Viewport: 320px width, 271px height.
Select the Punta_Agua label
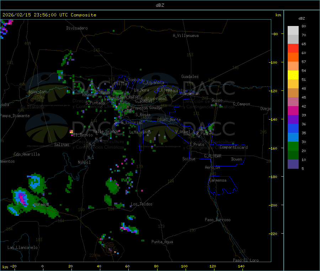[x=162, y=242]
